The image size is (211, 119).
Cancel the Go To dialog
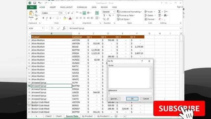pos(146,99)
